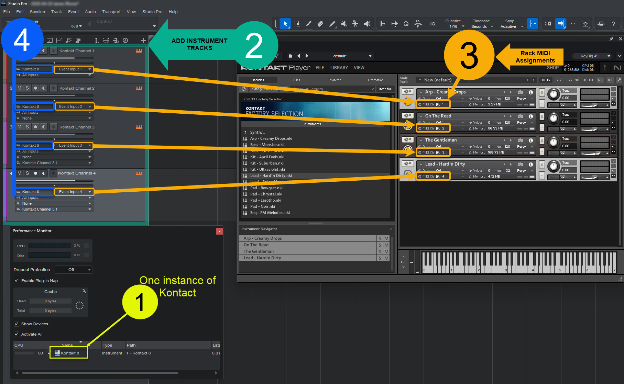Solo the Arp - Creamy Drops instrument
The width and height of the screenshot is (624, 384).
(x=542, y=93)
